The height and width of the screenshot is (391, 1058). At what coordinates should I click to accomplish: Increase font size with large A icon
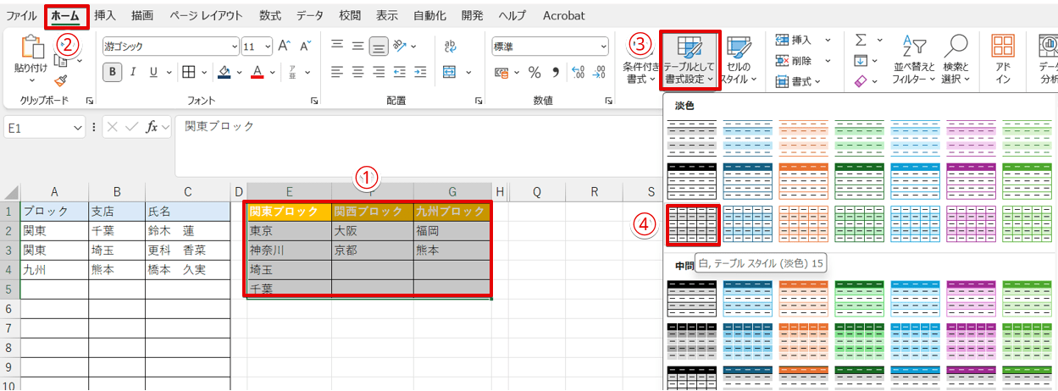pyautogui.click(x=284, y=46)
